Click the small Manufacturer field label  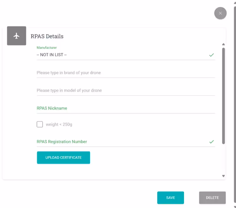(47, 47)
